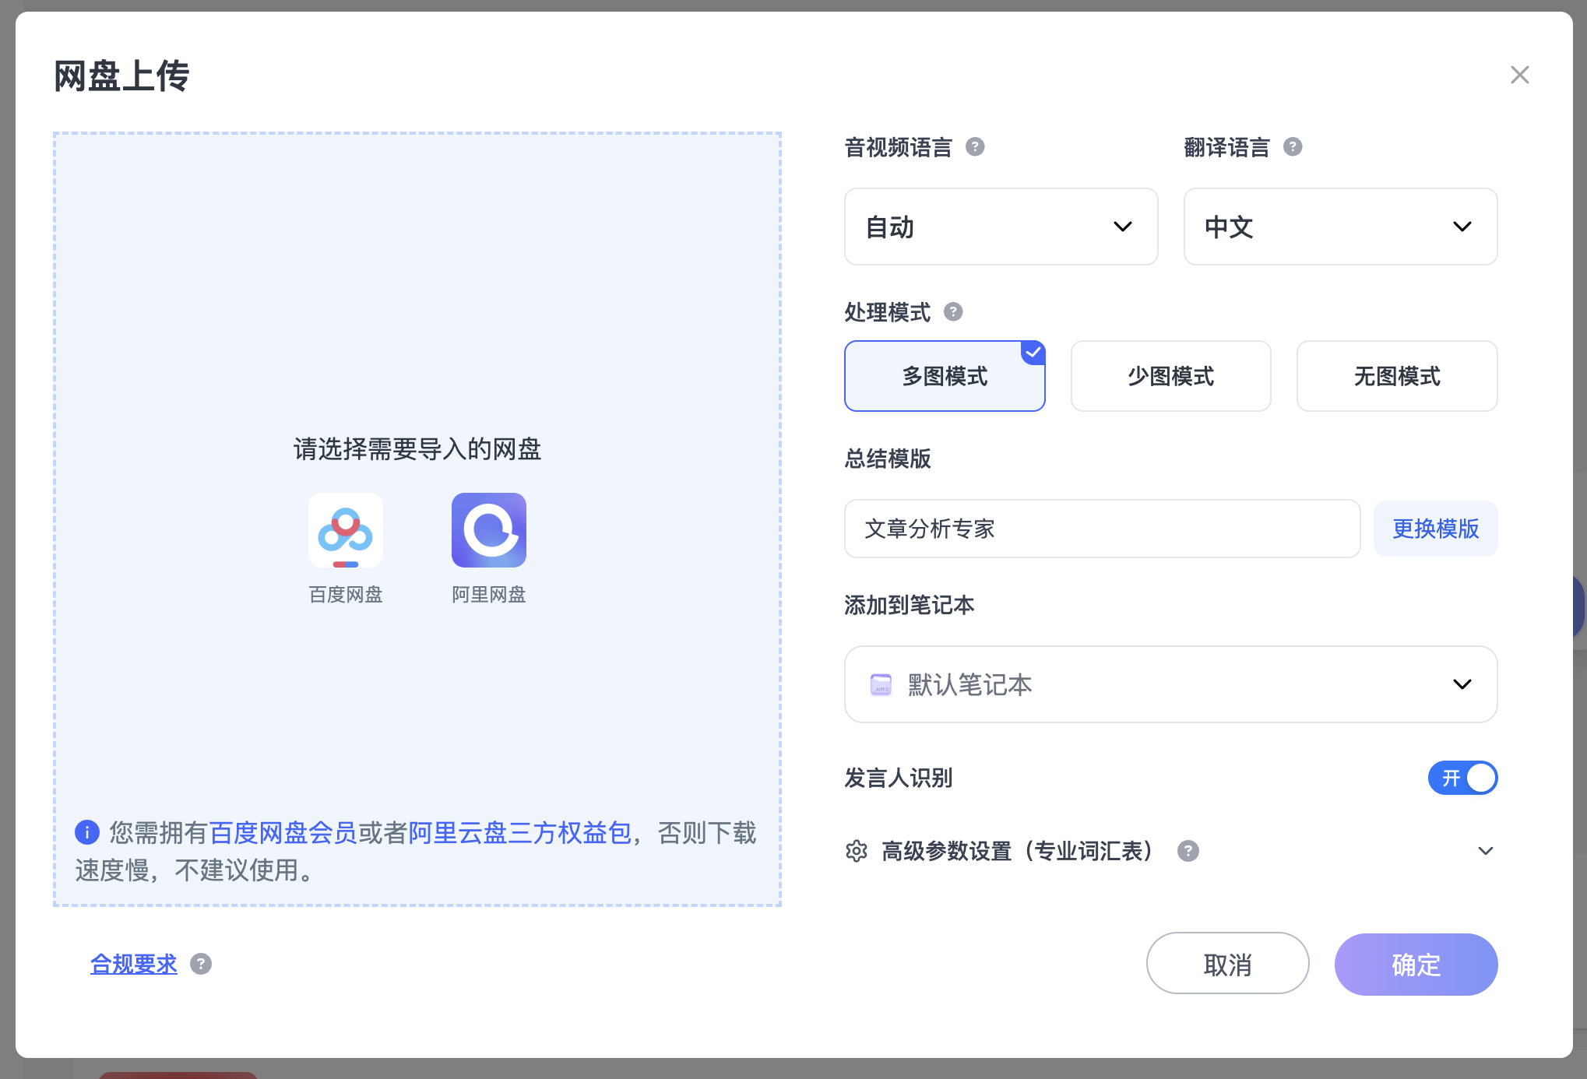Select 少图模式 processing mode
1587x1079 pixels.
point(1170,376)
